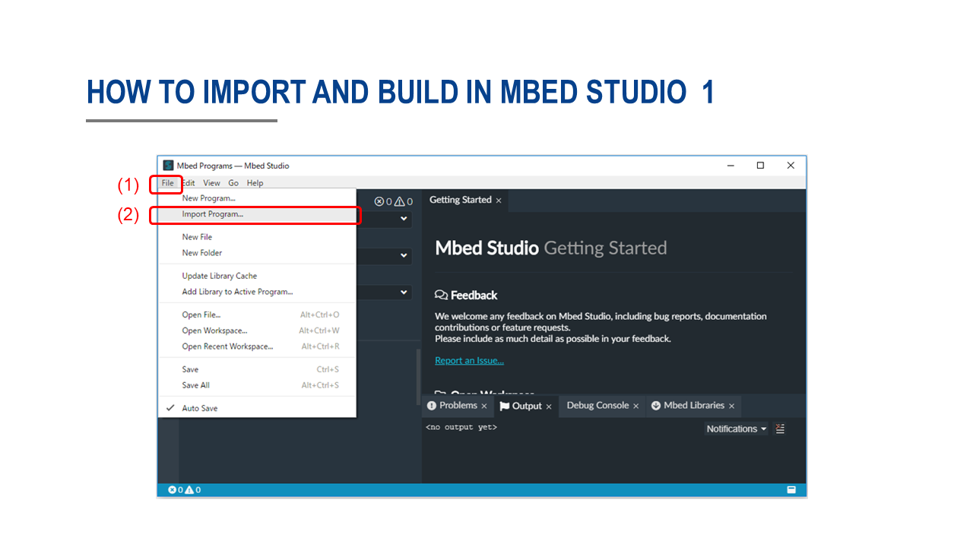The width and height of the screenshot is (973, 547).
Task: Maximize the Mbed Studio window
Action: tap(760, 166)
